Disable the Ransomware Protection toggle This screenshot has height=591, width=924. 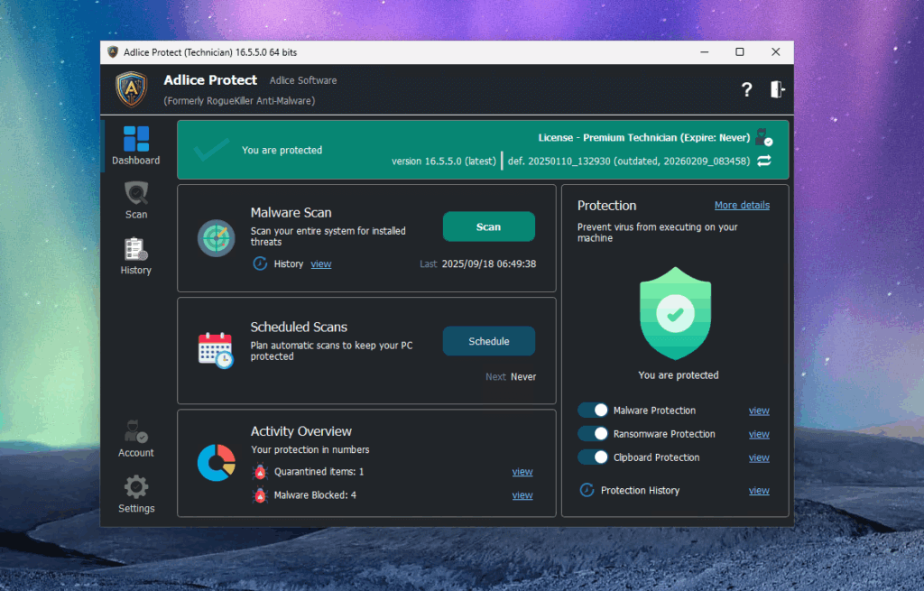coord(593,434)
